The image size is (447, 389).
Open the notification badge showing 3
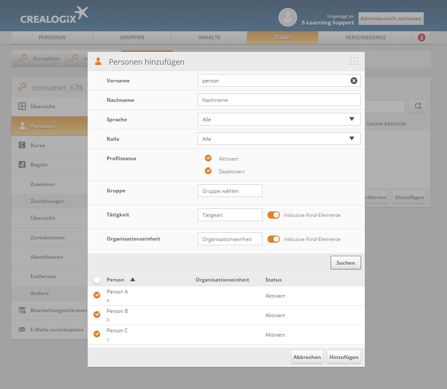421,38
